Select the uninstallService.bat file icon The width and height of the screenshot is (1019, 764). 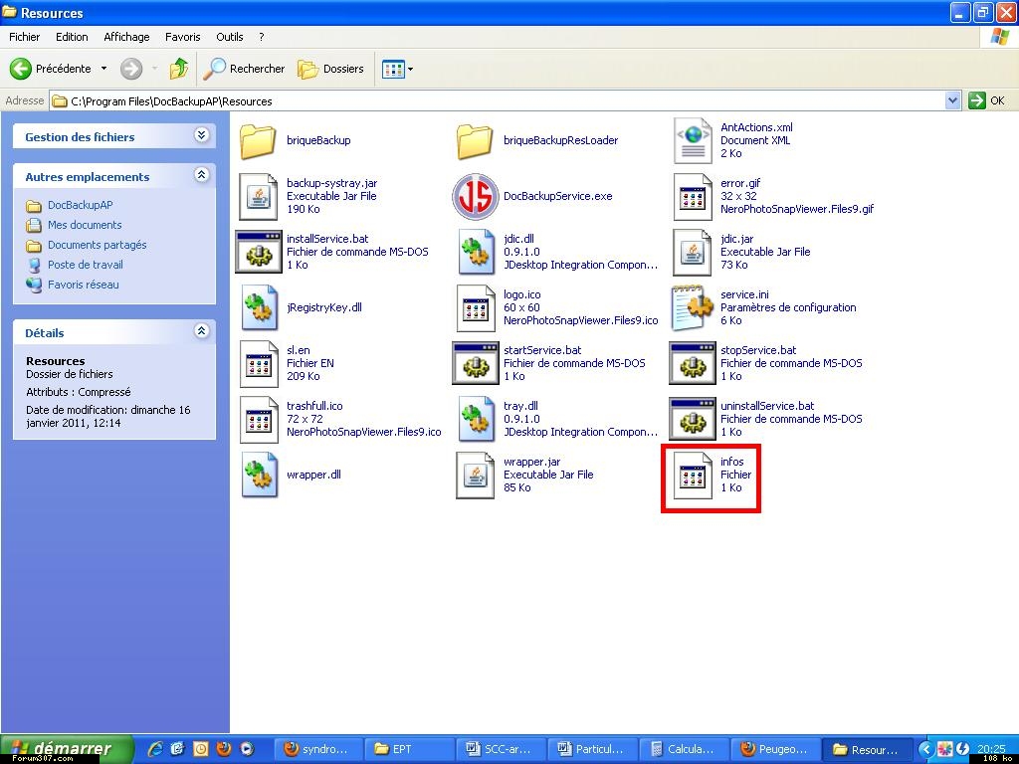[693, 419]
